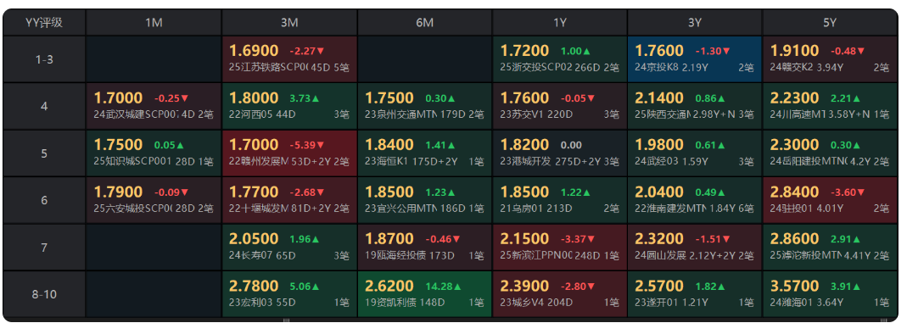The width and height of the screenshot is (907, 323).
Task: Open the 25江苏铁路SCP 1.6900 cell
Action: 289,59
